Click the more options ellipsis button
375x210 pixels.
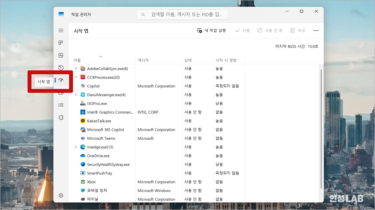click(316, 31)
